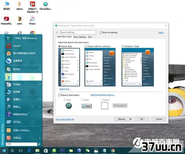Select the Windows 7 style radio button
The width and height of the screenshot is (185, 154).
pos(123,46)
